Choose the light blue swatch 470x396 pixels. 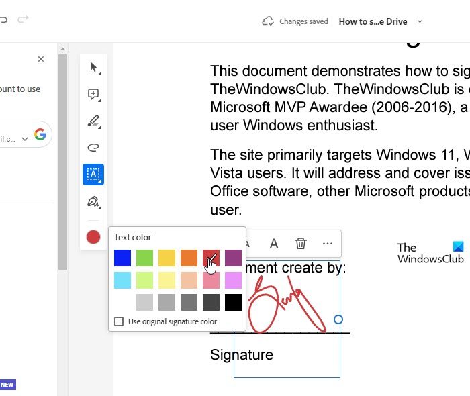pyautogui.click(x=122, y=280)
